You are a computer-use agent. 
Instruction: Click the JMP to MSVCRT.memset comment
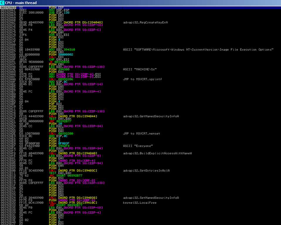coord(141,134)
